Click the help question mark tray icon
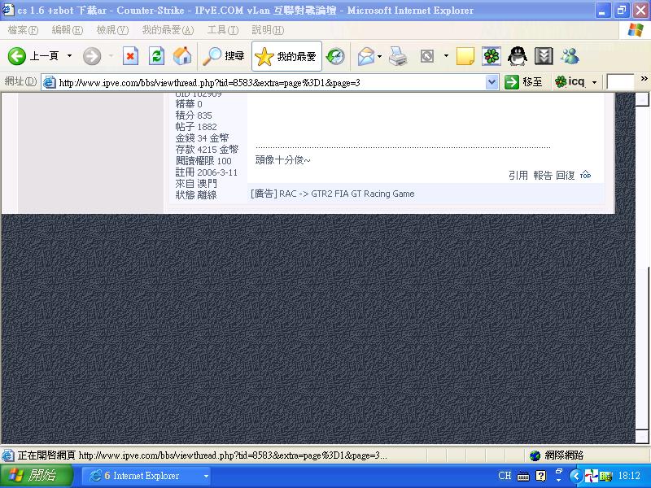The image size is (651, 488). click(x=541, y=476)
